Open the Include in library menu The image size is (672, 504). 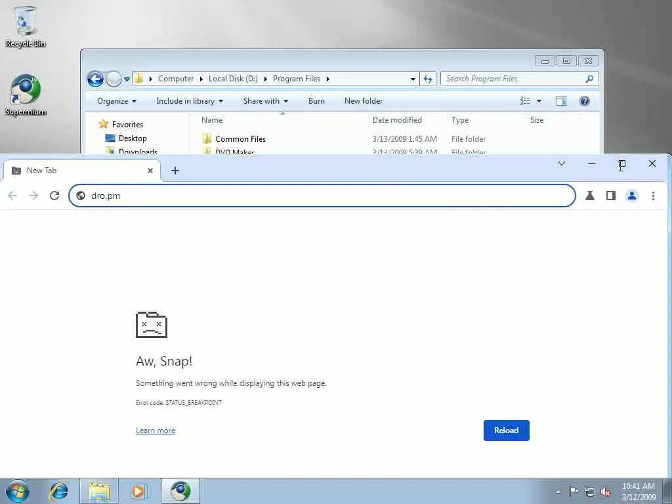point(190,101)
